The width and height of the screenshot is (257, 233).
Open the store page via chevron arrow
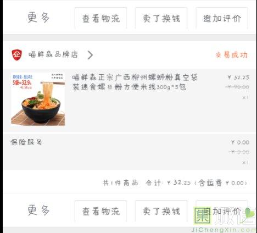coord(90,55)
